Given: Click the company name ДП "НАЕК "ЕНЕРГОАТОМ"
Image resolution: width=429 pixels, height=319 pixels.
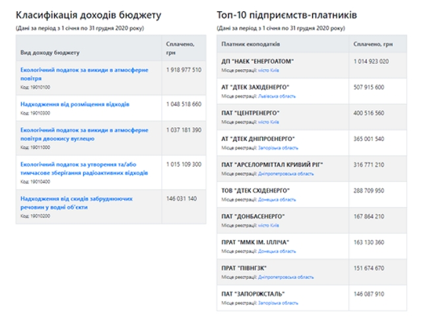Looking at the screenshot, I should 257,61.
